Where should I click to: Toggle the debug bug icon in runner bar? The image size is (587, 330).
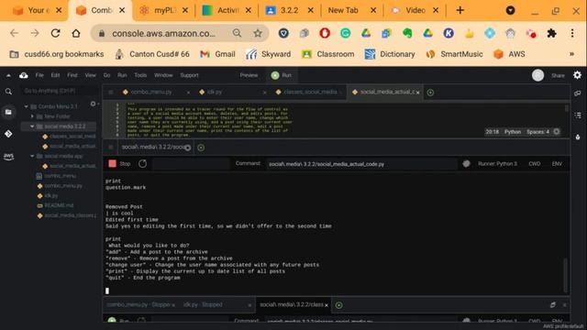tap(466, 163)
